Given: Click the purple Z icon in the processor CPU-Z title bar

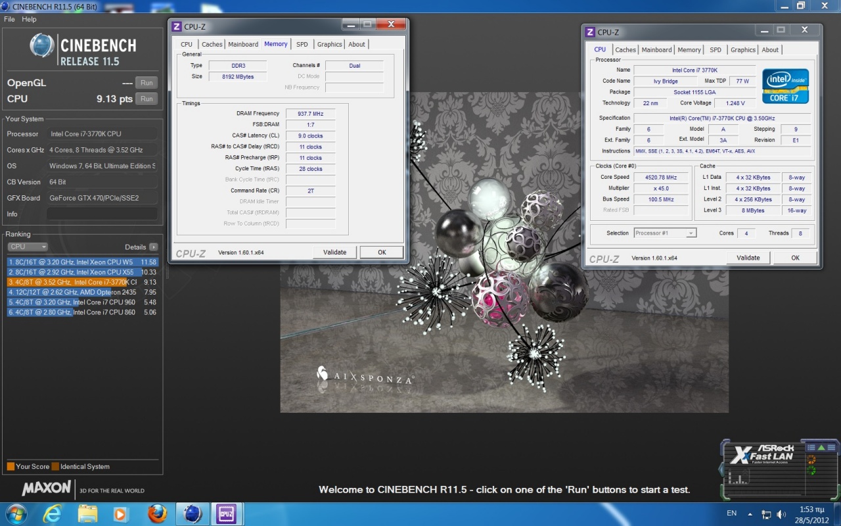Looking at the screenshot, I should pos(590,32).
